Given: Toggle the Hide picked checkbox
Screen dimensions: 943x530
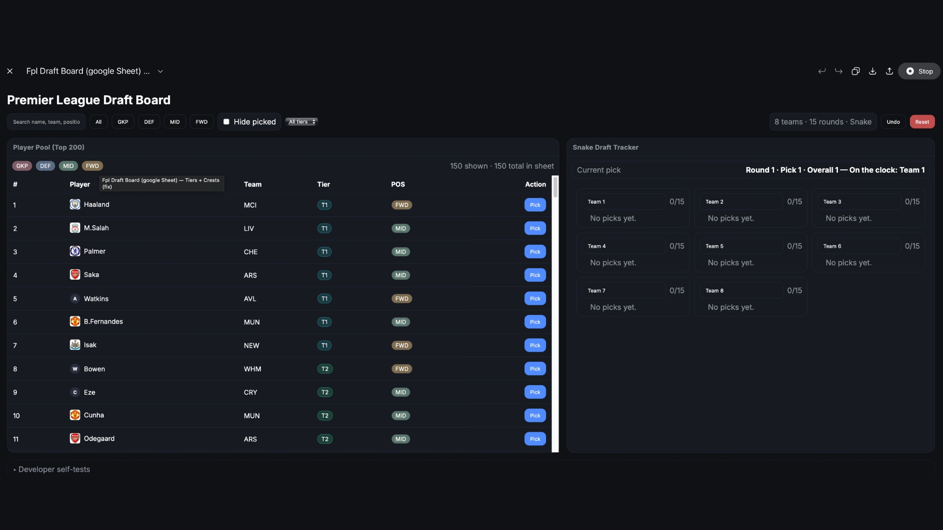Looking at the screenshot, I should click(x=226, y=122).
